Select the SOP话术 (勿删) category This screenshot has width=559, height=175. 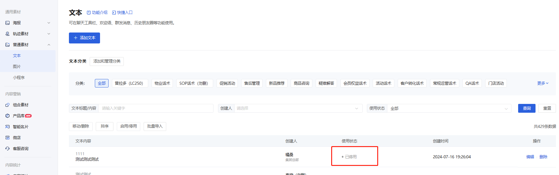click(195, 83)
